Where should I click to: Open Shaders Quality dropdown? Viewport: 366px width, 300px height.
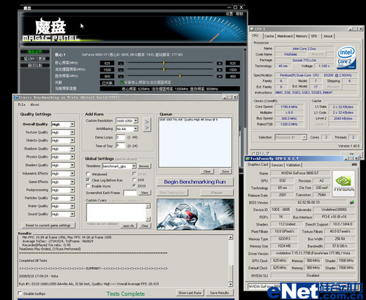[x=72, y=166]
